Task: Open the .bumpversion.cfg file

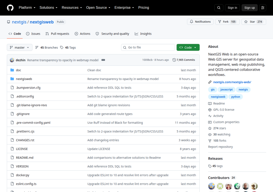Action: [28, 88]
